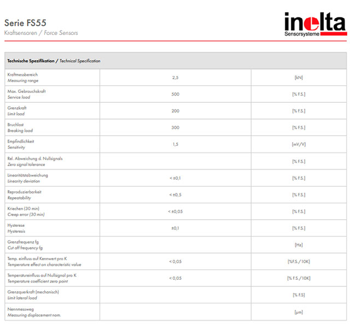Click the [mV/V] unit cell
Viewport: 350px width, 329px height.
pyautogui.click(x=299, y=144)
